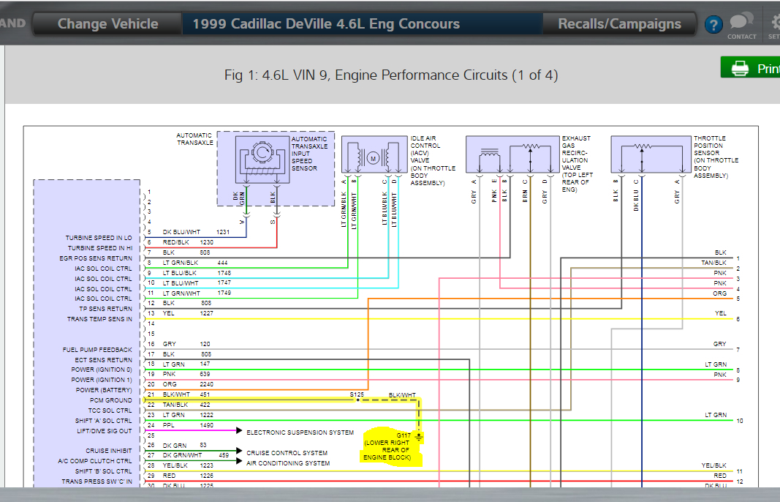
Task: Select the 1999 Cadillac DeVille vehicle title
Action: [326, 24]
